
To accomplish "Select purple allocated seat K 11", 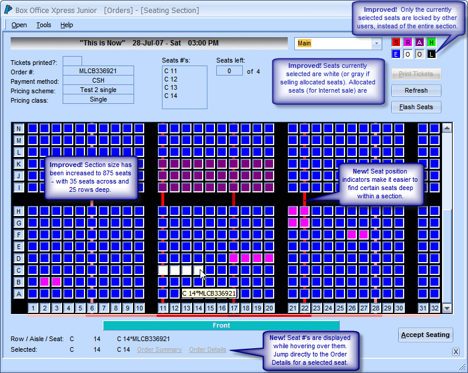I will pos(162,163).
